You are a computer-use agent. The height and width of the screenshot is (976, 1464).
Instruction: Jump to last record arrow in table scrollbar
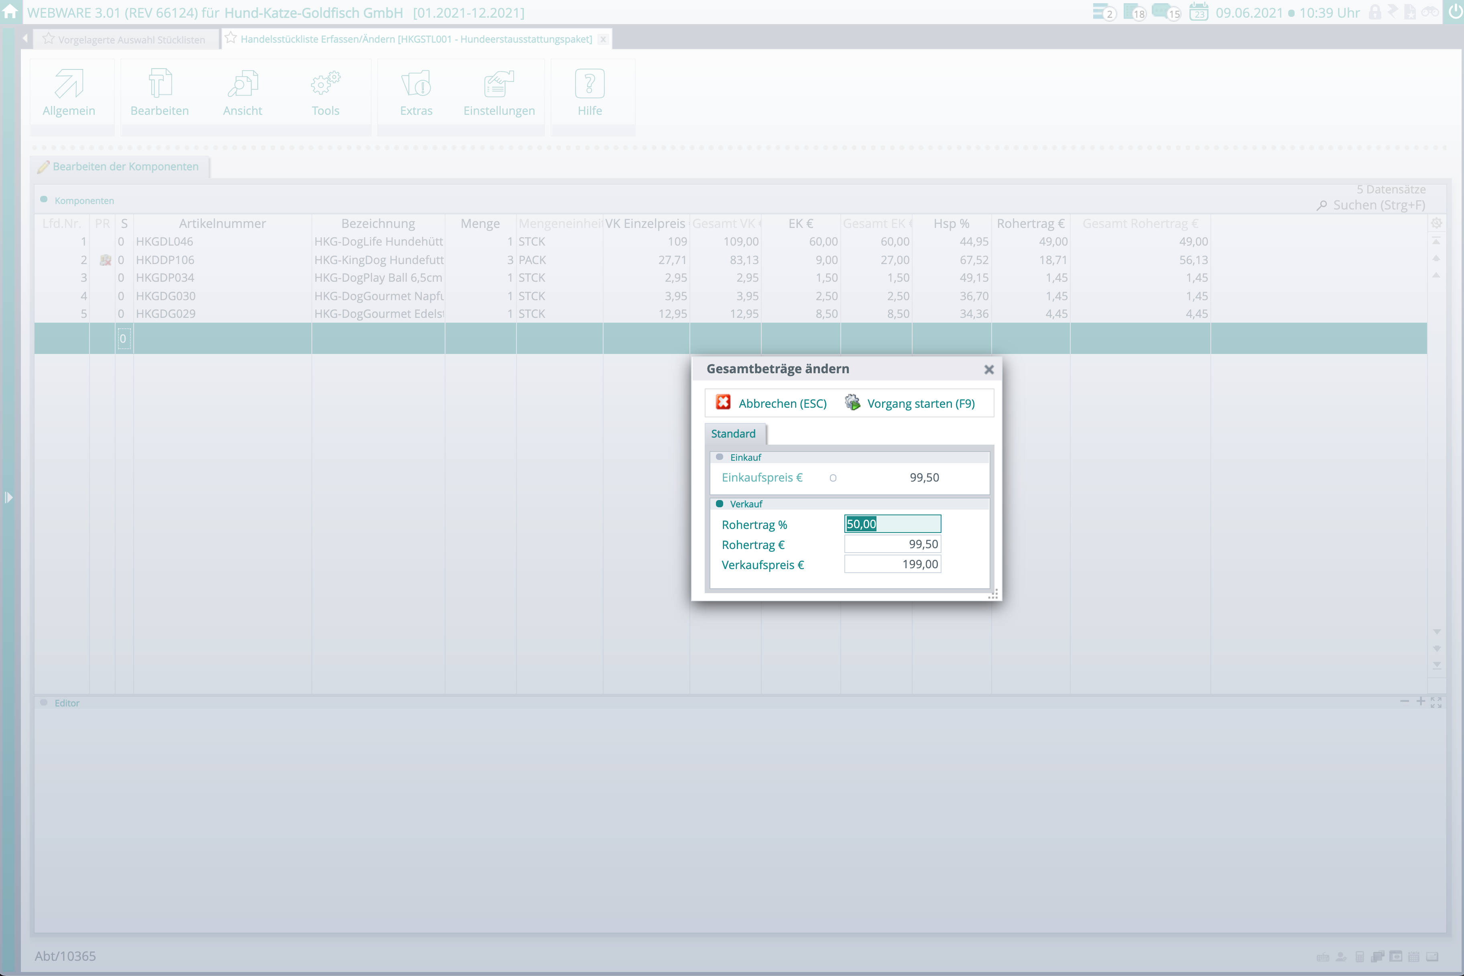(x=1437, y=665)
